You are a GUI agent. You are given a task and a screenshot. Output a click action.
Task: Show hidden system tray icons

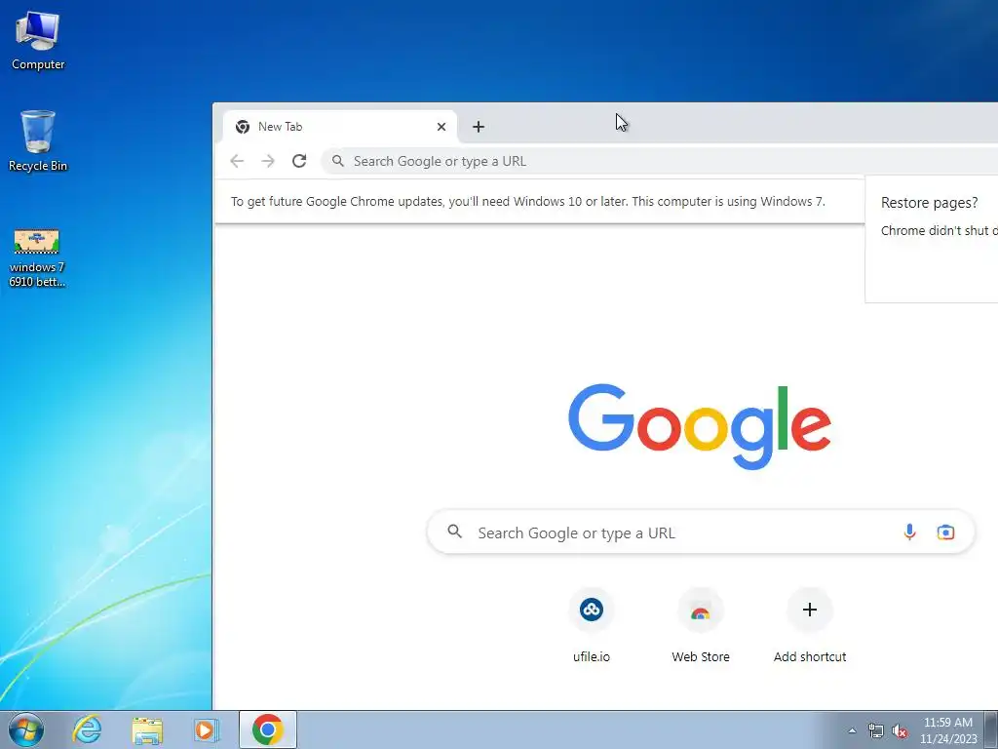(852, 730)
